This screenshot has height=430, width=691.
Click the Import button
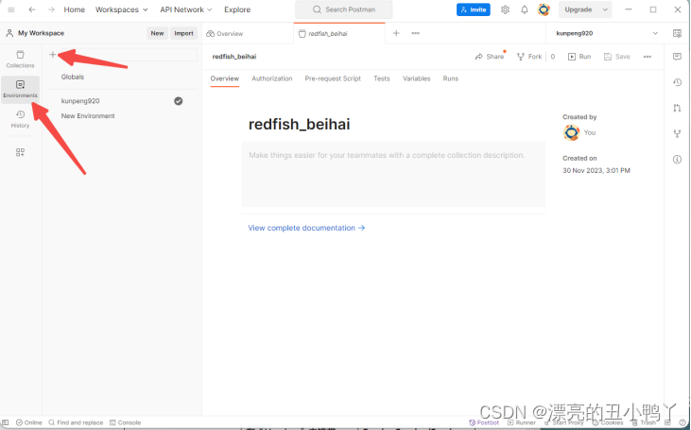click(183, 33)
